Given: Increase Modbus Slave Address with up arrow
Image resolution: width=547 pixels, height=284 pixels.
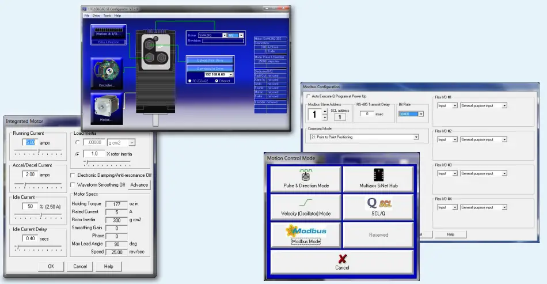Looking at the screenshot, I should [325, 111].
